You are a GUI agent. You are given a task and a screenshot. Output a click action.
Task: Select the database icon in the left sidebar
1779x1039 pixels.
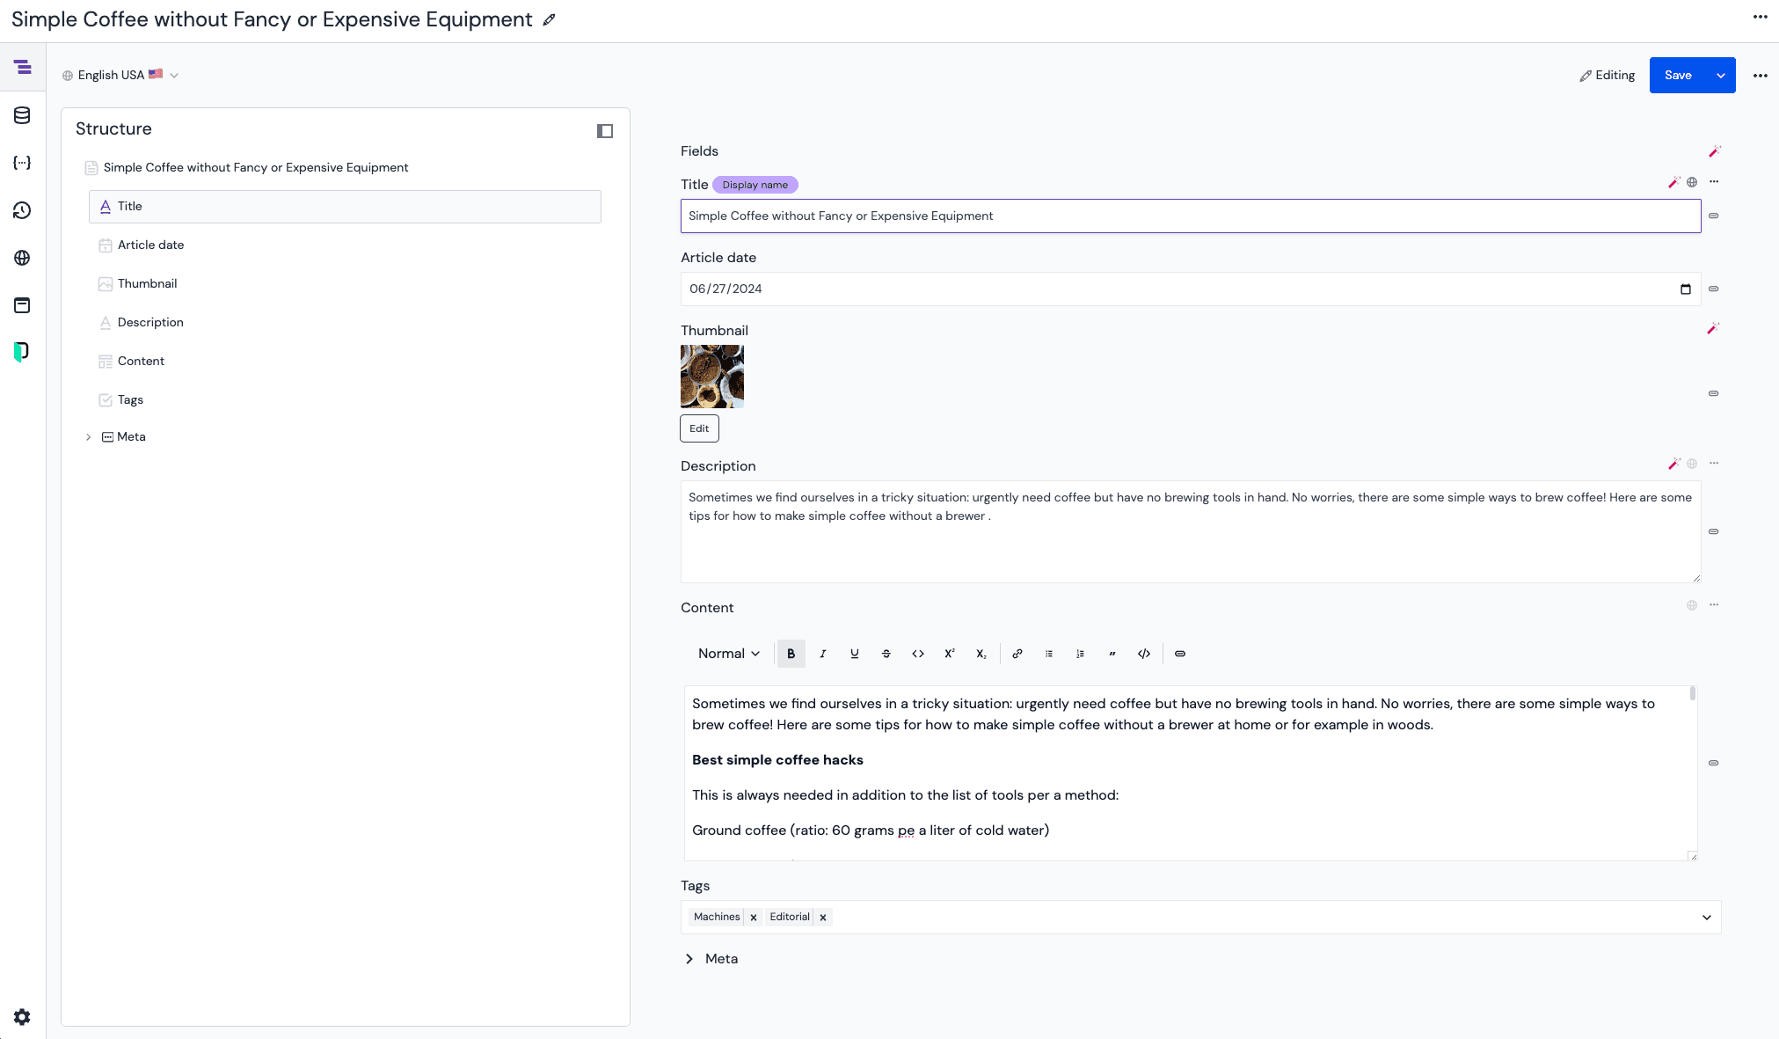[x=22, y=115]
